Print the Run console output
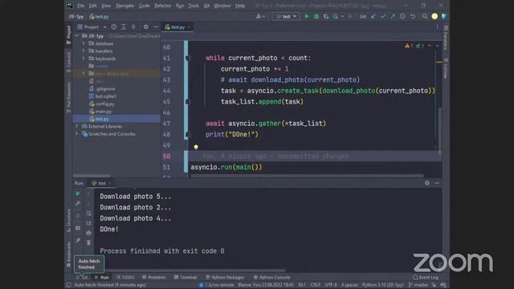The image size is (514, 289). (x=88, y=233)
